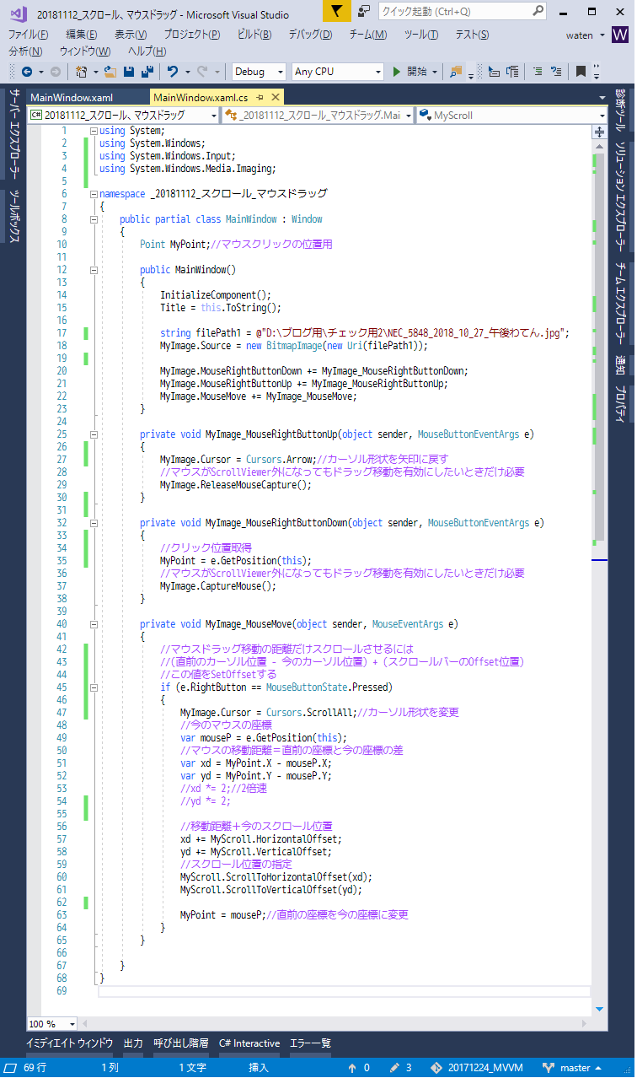The width and height of the screenshot is (637, 1078).
Task: Click the increase indent icon
Action: coord(512,72)
